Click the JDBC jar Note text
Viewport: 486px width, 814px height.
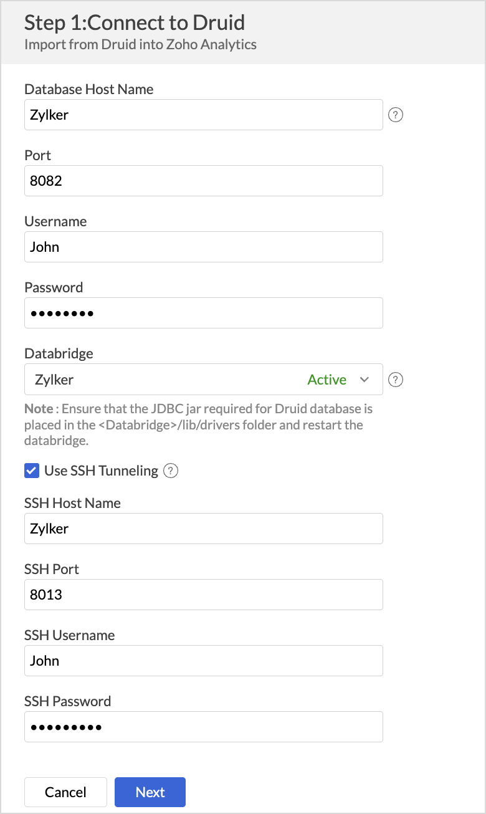coord(198,424)
